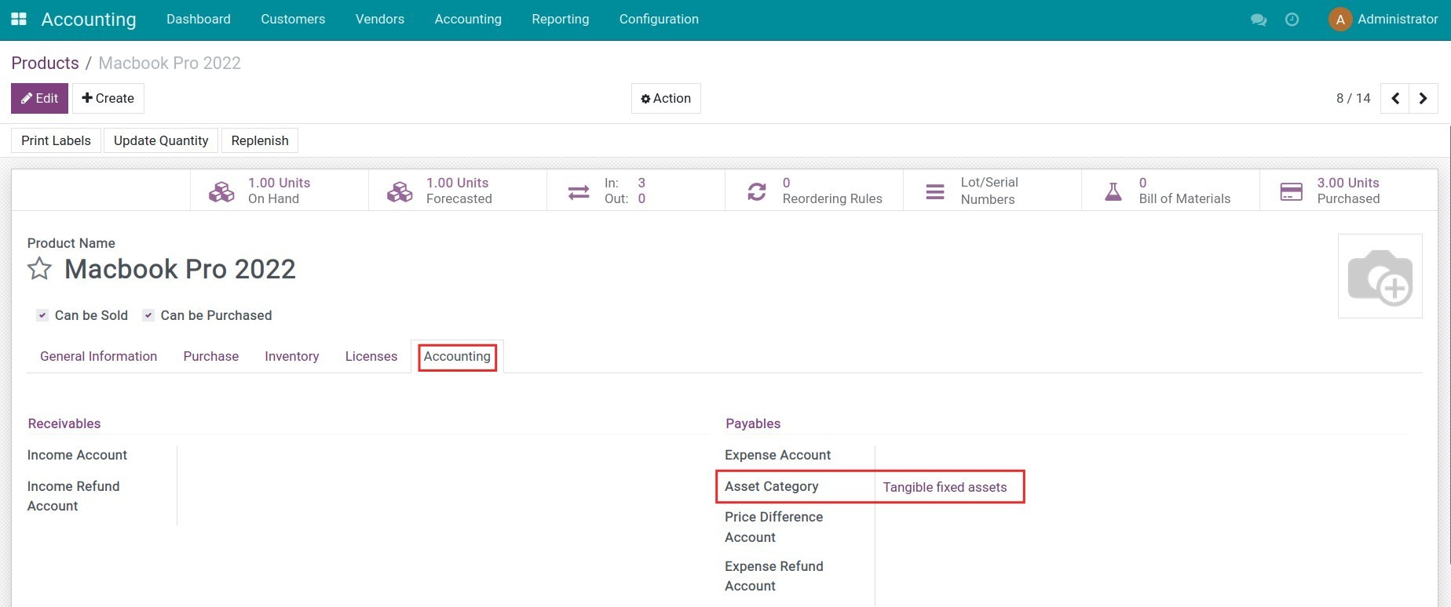Open Units On Hand stat button
The image size is (1451, 607).
pyautogui.click(x=280, y=191)
